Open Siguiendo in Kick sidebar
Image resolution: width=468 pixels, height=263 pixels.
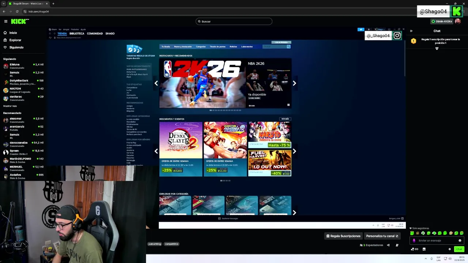click(x=16, y=47)
